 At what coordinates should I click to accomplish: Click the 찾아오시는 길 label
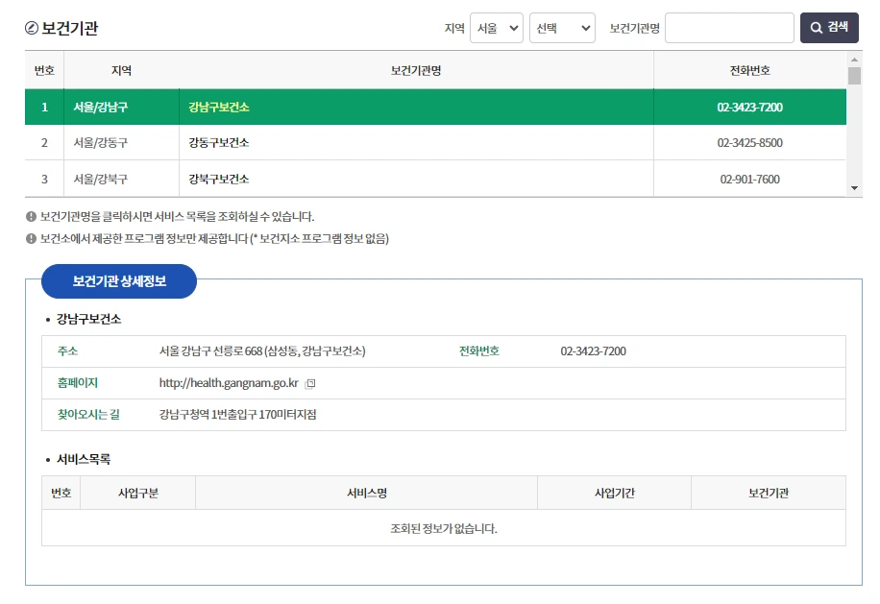pyautogui.click(x=88, y=415)
